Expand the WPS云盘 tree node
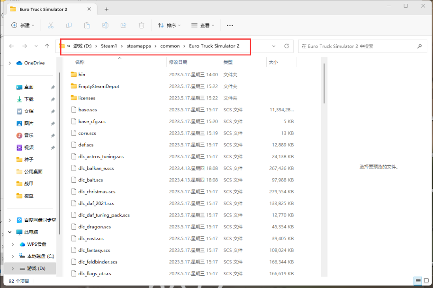The height and width of the screenshot is (288, 433). 13,244
